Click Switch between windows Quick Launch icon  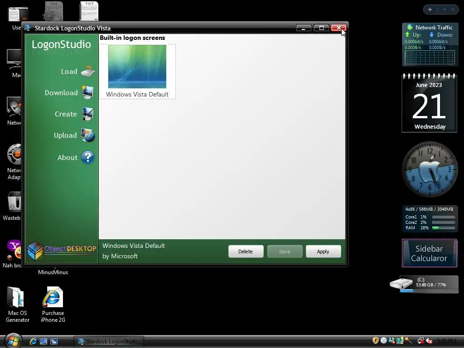54,341
